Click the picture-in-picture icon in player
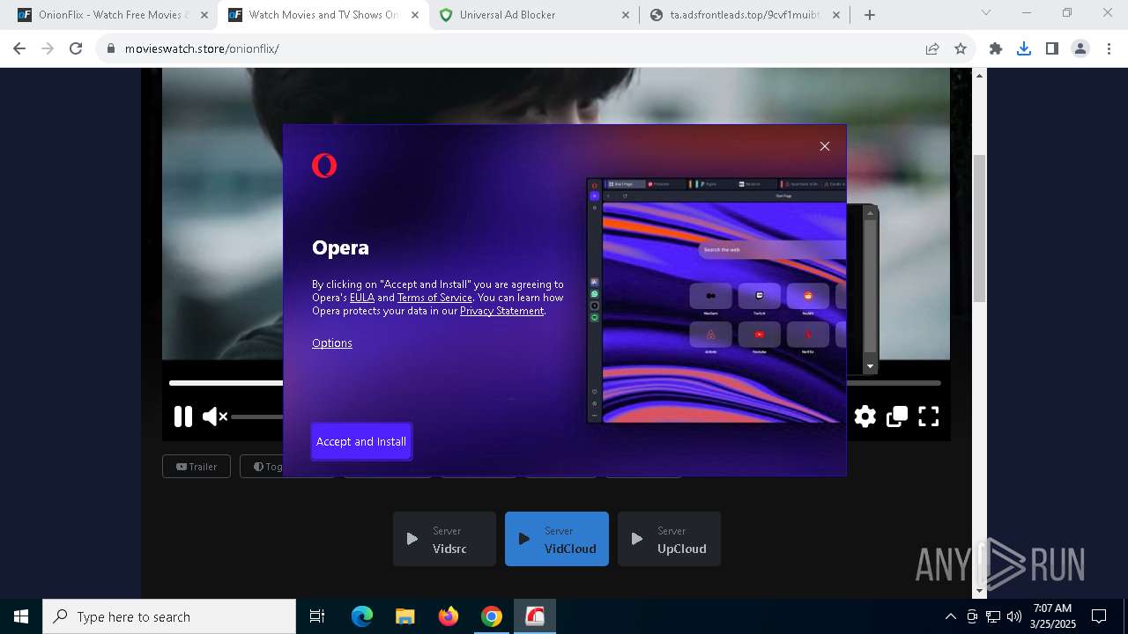 (x=897, y=417)
